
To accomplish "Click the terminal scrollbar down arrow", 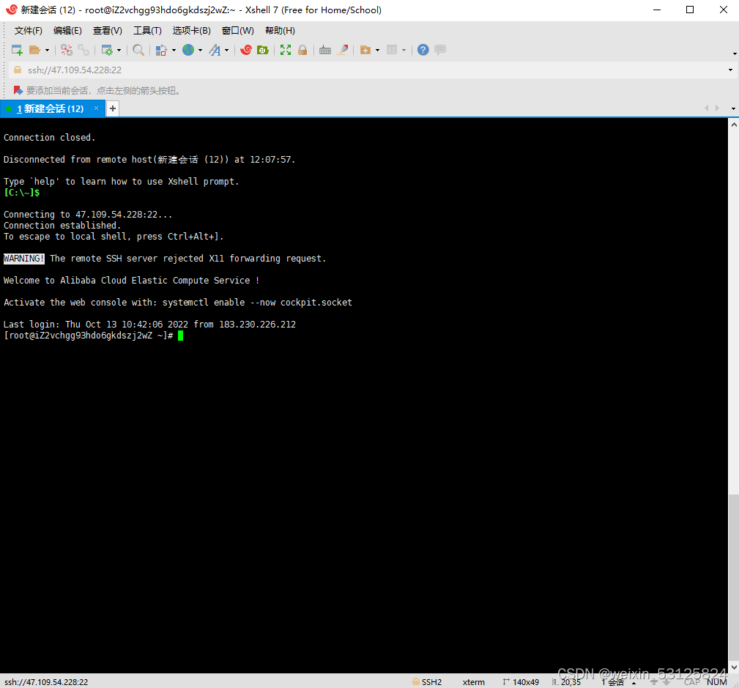I will (734, 667).
